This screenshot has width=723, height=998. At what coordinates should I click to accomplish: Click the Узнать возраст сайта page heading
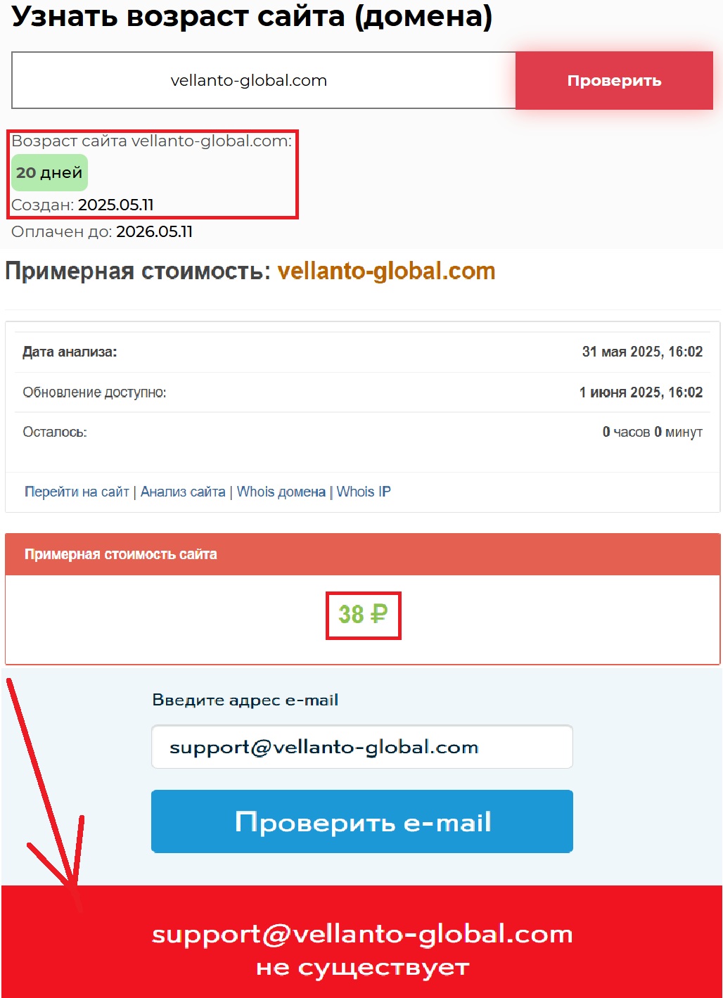(252, 17)
